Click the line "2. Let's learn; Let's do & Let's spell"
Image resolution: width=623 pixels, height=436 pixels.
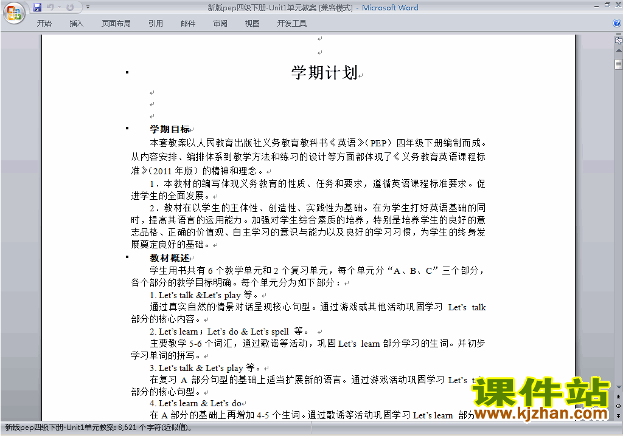219,332
